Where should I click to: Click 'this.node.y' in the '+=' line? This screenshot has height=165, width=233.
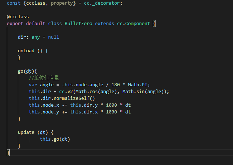pyautogui.click(x=44, y=112)
